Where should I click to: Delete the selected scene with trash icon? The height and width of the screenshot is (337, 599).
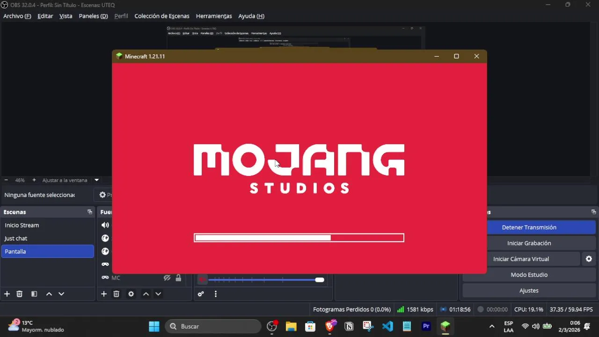point(20,294)
